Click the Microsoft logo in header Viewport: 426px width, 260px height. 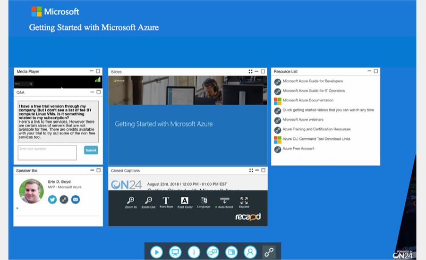coord(55,12)
